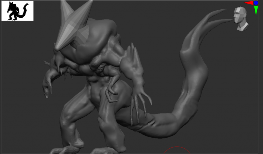263x154 pixels.
Task: Click the creature silhouette thumbnail preview
Action: coord(17,11)
